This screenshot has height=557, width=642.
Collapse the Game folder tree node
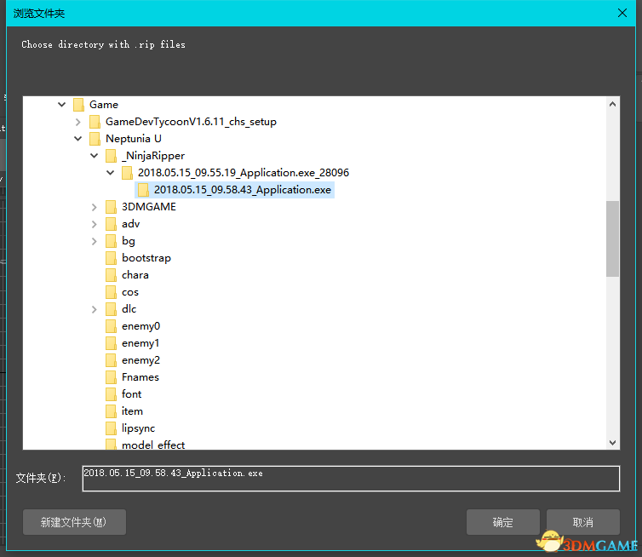61,105
